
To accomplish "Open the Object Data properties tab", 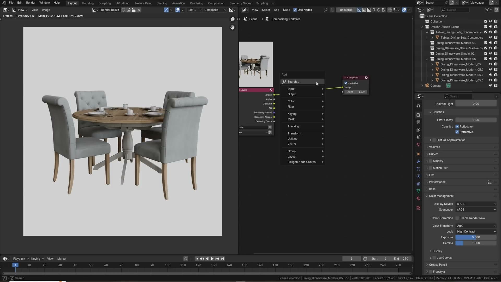I will point(418,191).
